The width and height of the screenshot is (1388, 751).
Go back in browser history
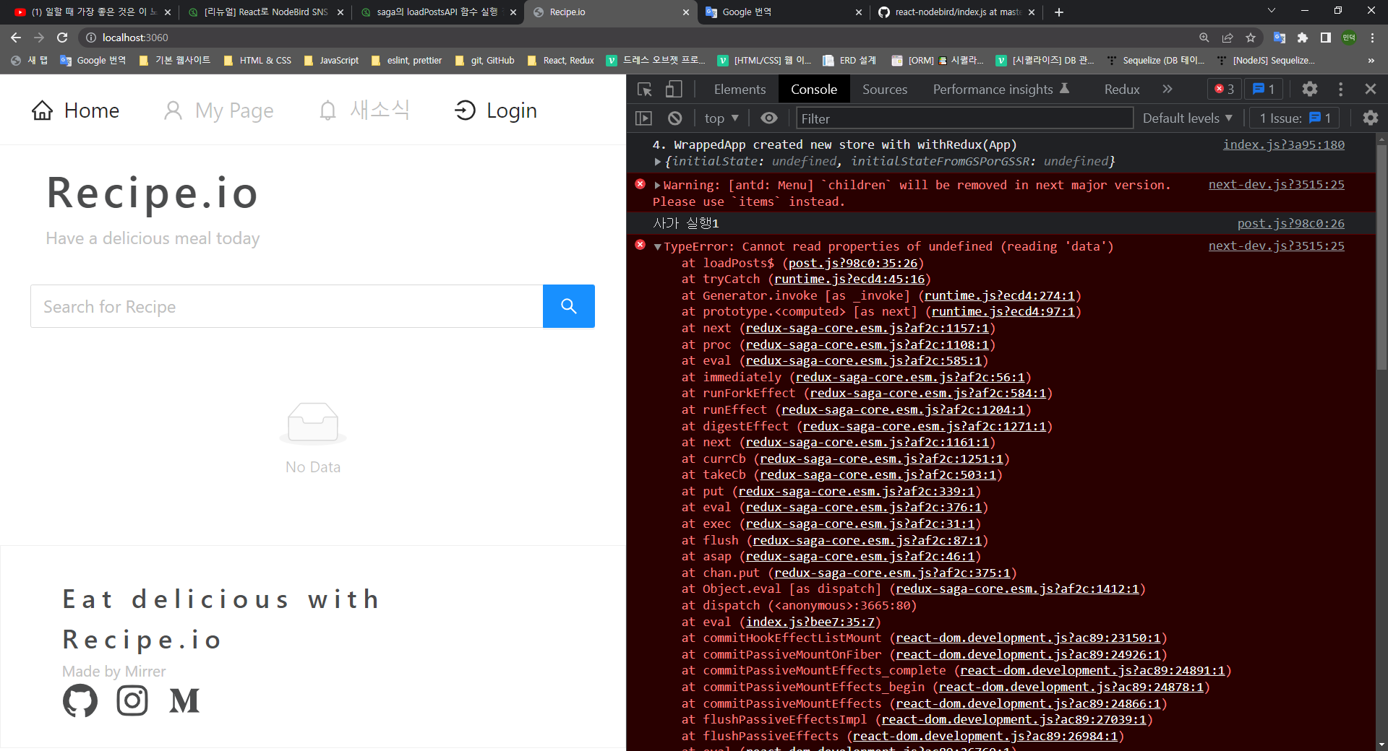(16, 38)
